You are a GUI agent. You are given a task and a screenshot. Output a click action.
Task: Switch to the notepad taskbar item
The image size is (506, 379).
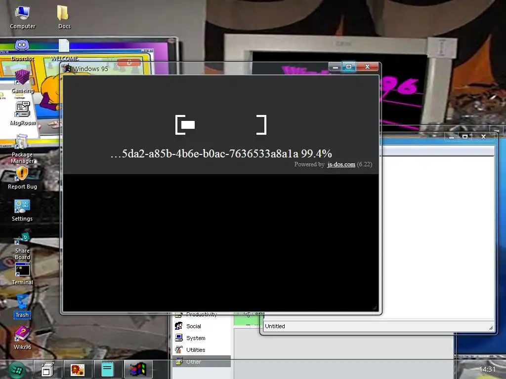pyautogui.click(x=107, y=370)
